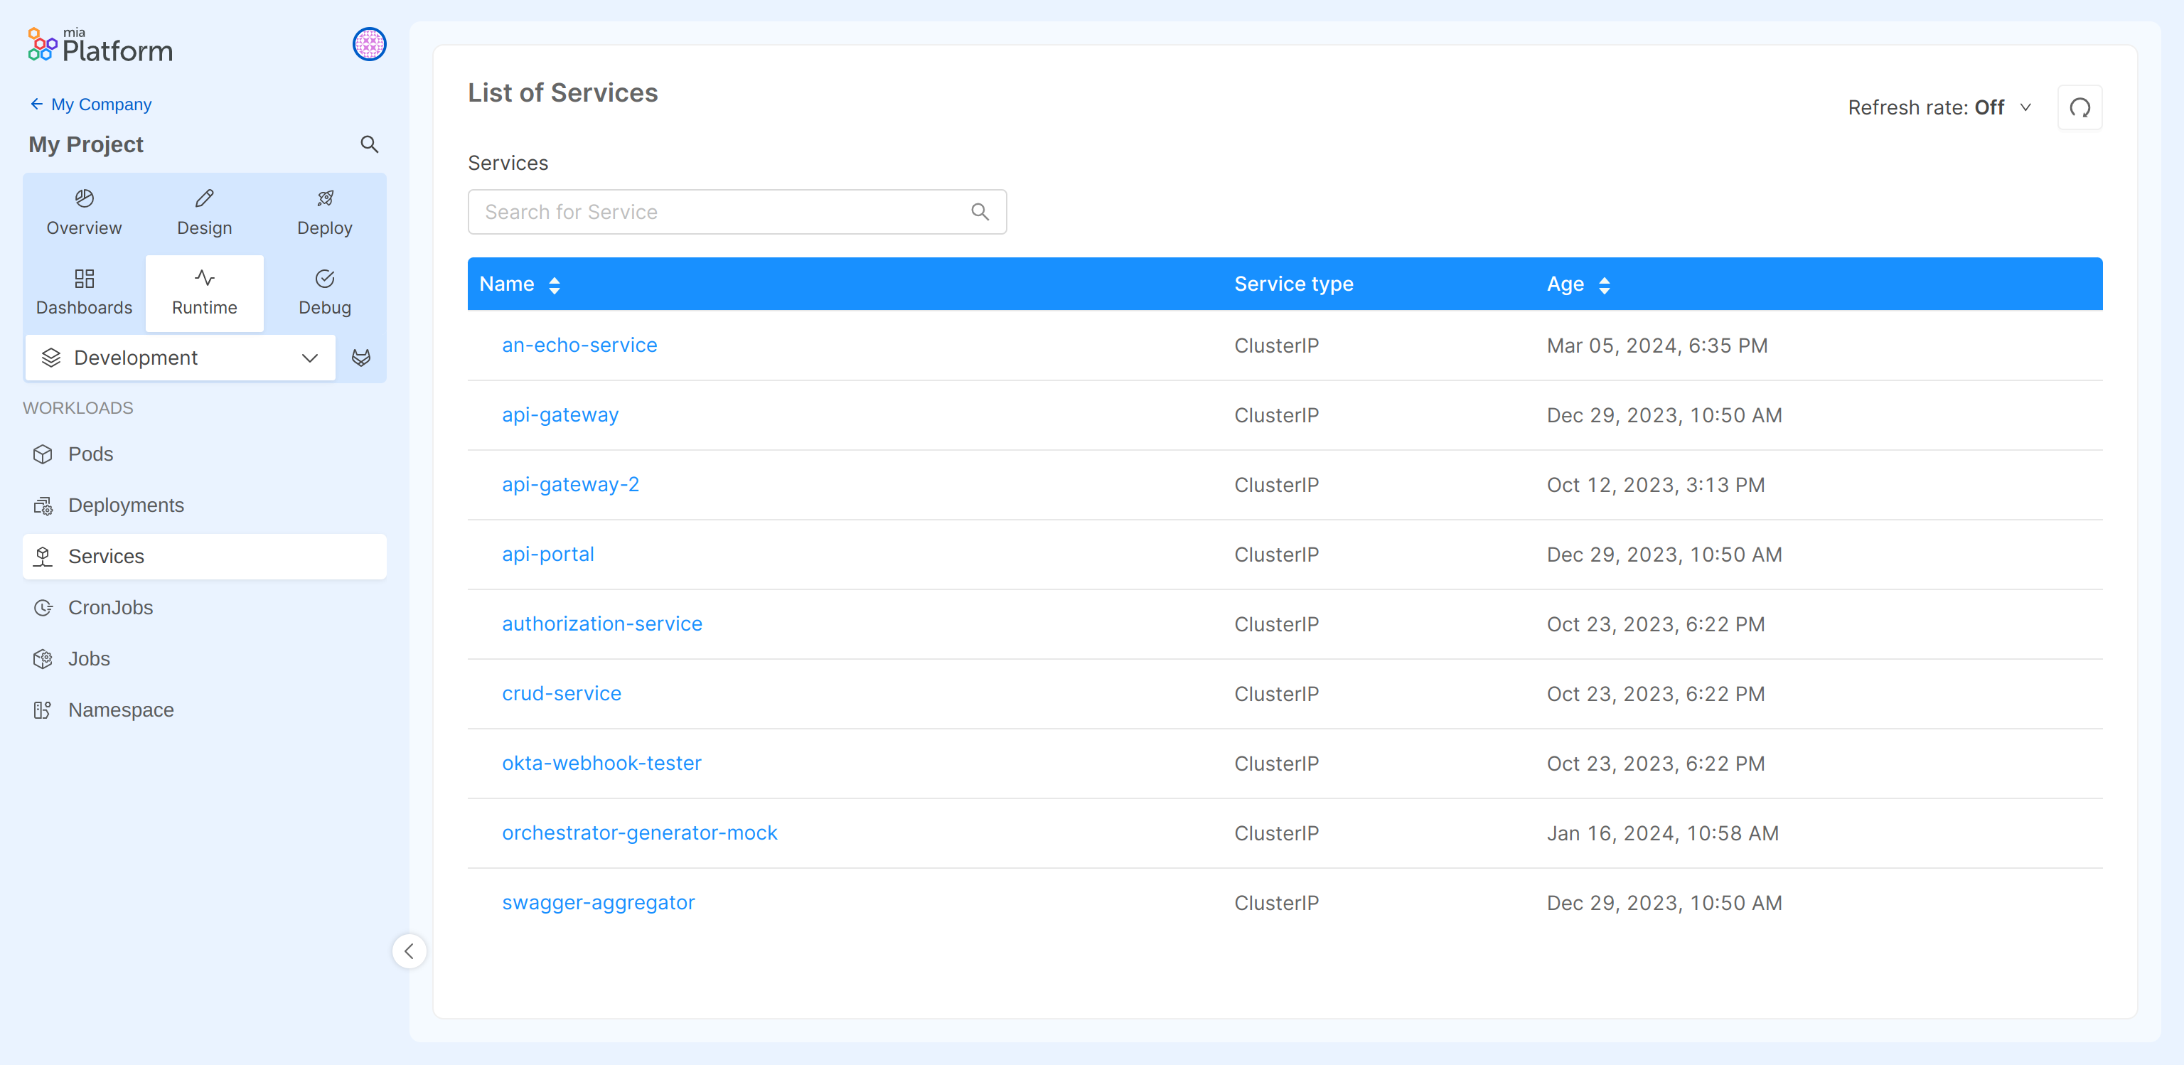Switch to the Runtime tab
This screenshot has height=1065, width=2184.
pos(204,291)
